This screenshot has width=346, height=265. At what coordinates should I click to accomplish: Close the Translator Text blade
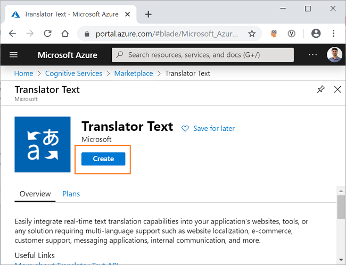pos(337,89)
